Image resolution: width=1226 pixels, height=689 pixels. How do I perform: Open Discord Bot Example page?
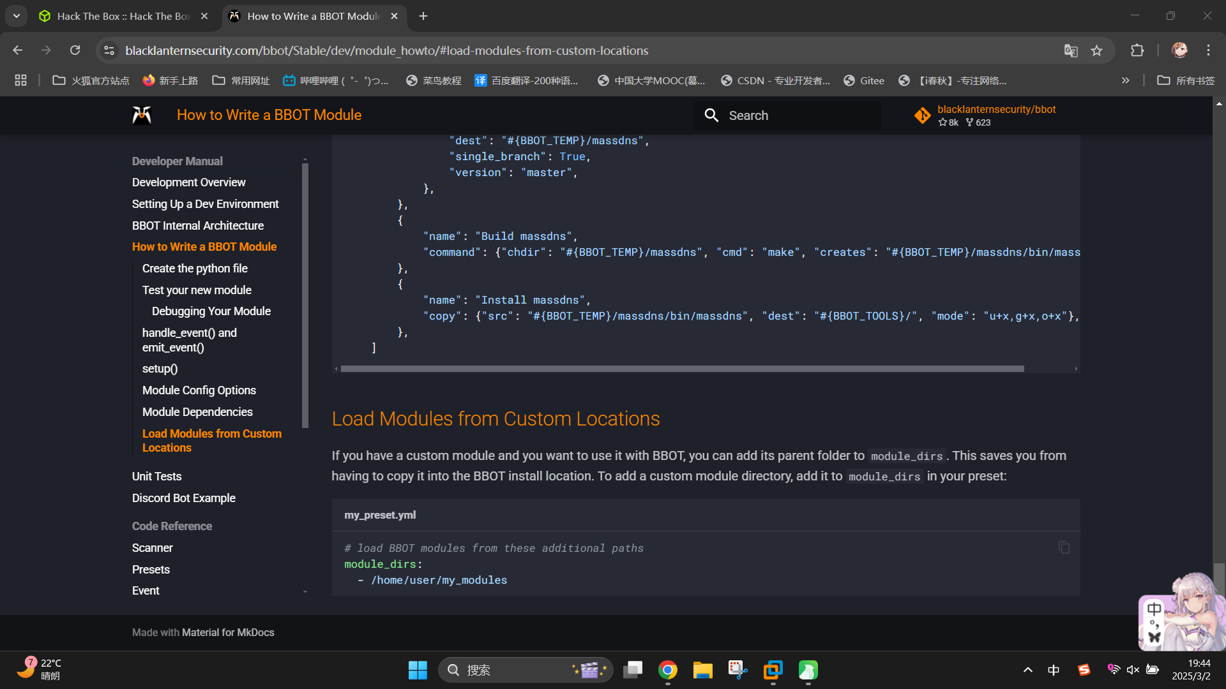coord(183,498)
